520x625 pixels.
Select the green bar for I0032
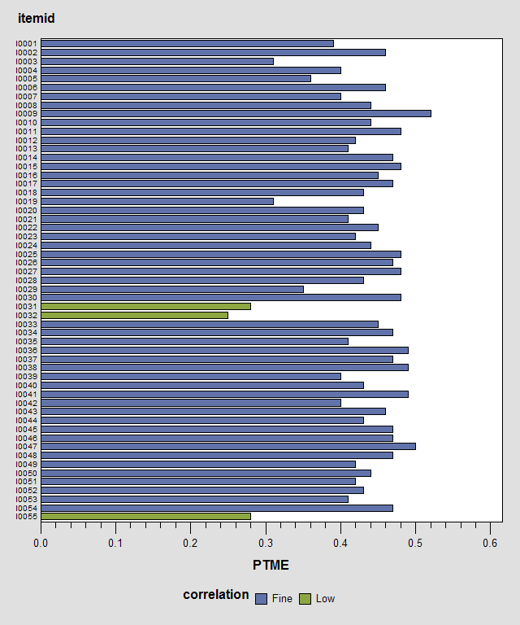point(135,315)
